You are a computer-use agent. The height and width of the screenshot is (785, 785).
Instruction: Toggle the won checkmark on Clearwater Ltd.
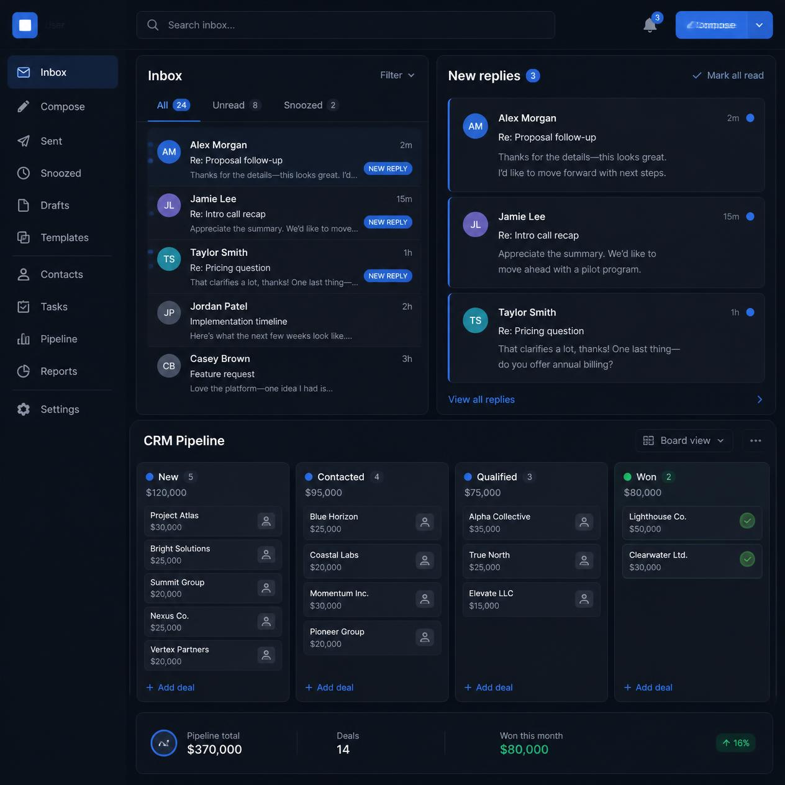[x=748, y=560]
